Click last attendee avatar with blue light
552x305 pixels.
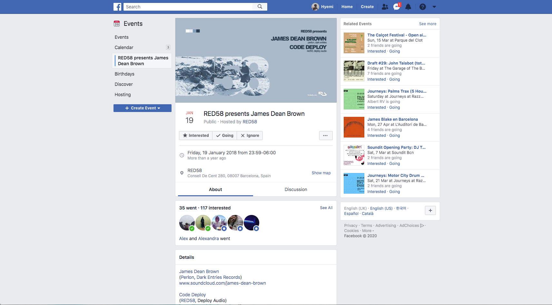[251, 223]
